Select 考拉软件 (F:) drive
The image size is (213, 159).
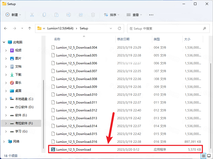(21, 123)
